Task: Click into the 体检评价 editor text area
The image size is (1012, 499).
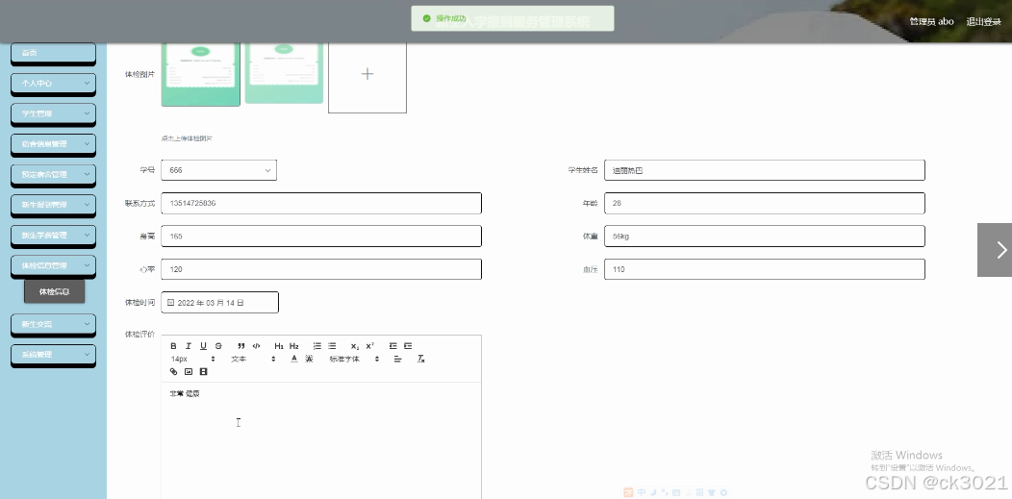Action: 321,440
